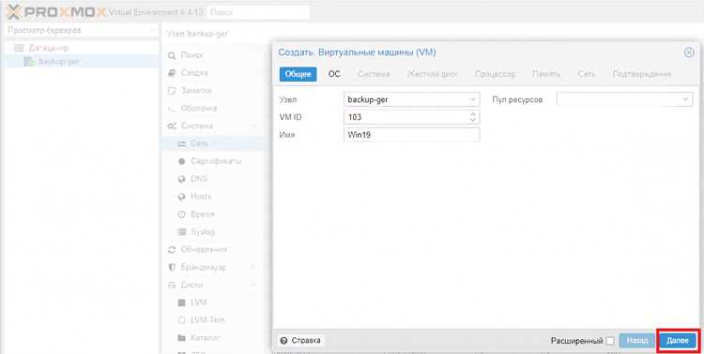This screenshot has height=354, width=704.
Task: Click the Hosts globe icon
Action: pyautogui.click(x=181, y=197)
